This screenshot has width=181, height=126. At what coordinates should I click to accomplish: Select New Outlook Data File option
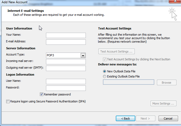coord(105,71)
